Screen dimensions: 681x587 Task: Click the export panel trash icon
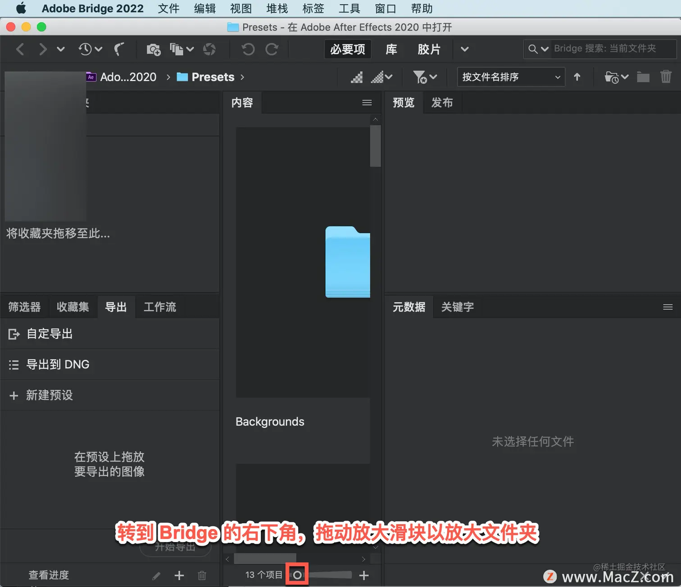pos(202,575)
